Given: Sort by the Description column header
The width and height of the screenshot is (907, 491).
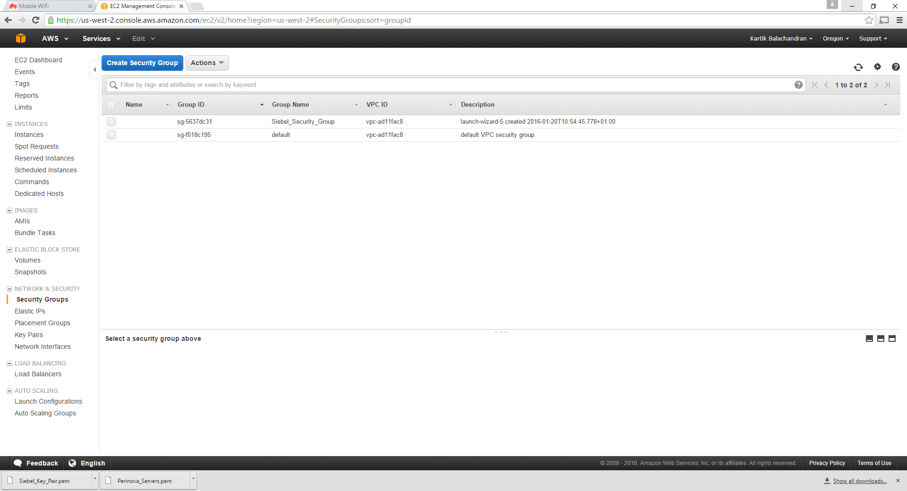Looking at the screenshot, I should click(x=673, y=105).
